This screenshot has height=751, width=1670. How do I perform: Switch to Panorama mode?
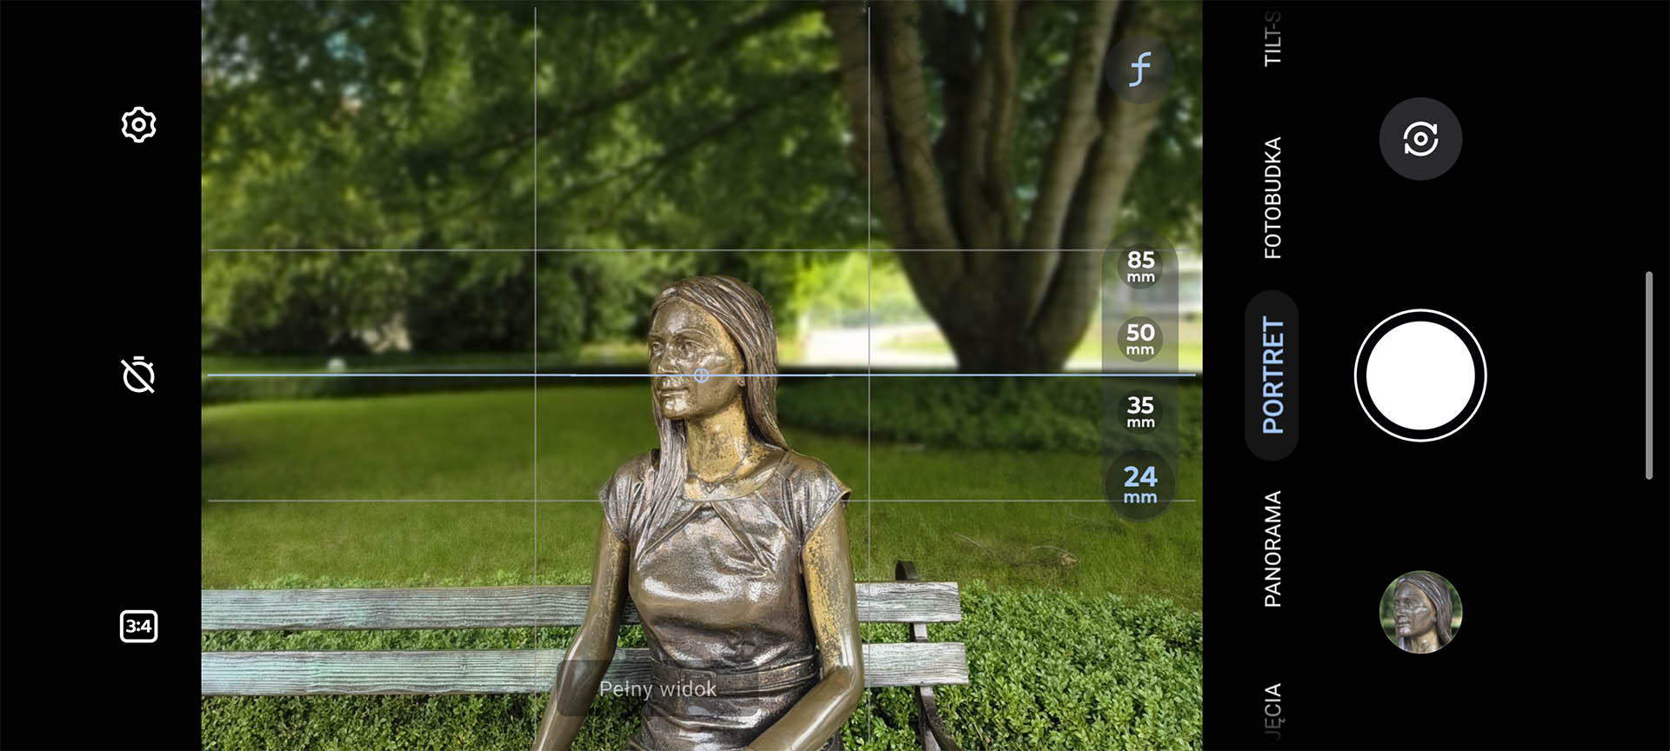click(x=1273, y=548)
